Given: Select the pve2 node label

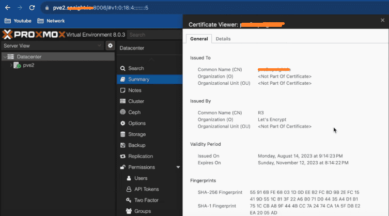Looking at the screenshot, I should point(28,65).
